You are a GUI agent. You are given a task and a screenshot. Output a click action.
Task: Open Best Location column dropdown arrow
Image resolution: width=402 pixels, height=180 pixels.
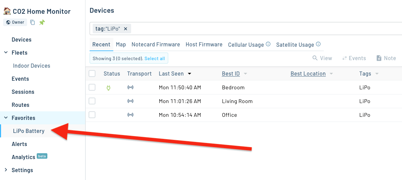(331, 74)
